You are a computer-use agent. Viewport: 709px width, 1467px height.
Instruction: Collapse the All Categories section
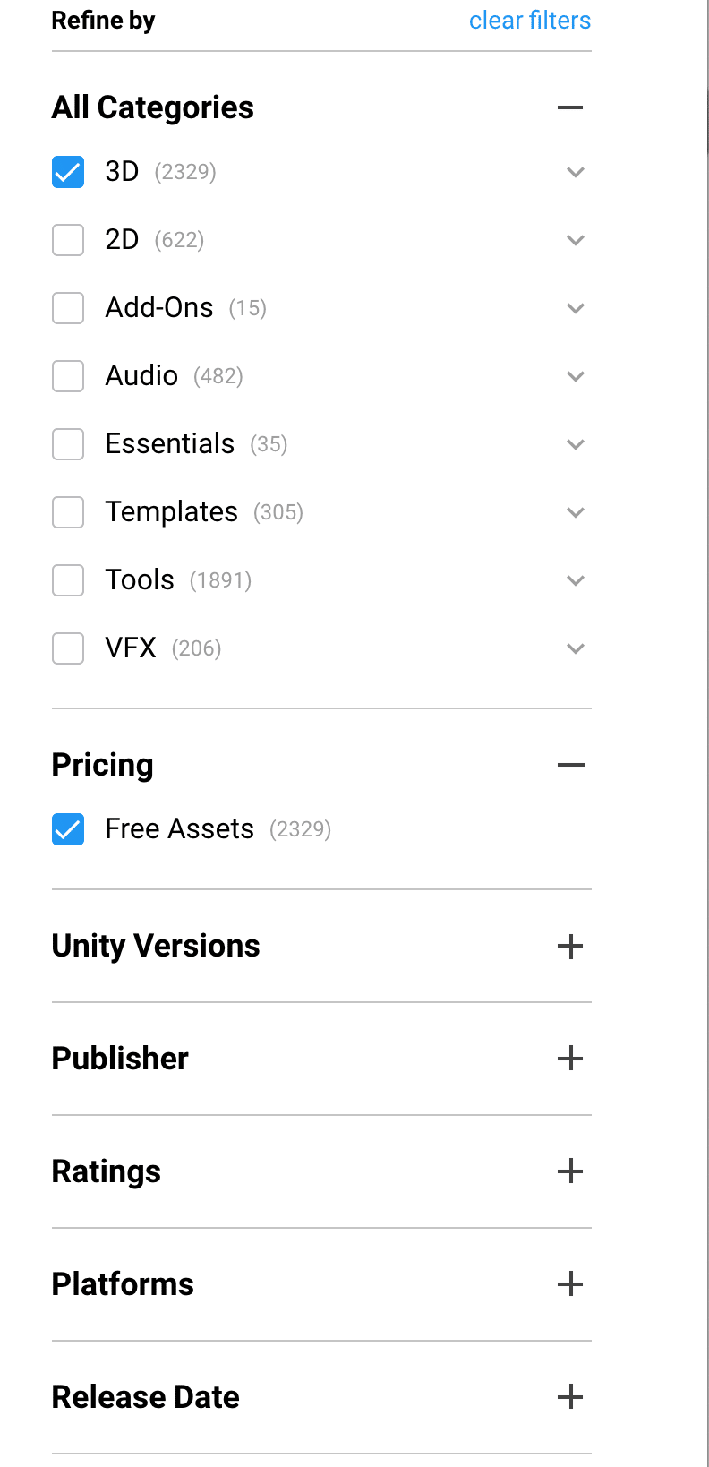[569, 107]
